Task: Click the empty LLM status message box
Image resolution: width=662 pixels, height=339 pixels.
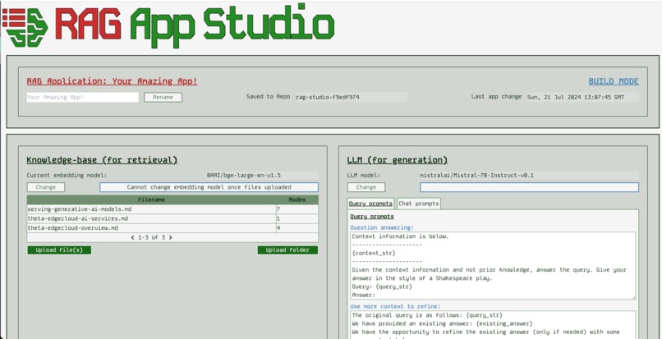Action: pyautogui.click(x=529, y=187)
